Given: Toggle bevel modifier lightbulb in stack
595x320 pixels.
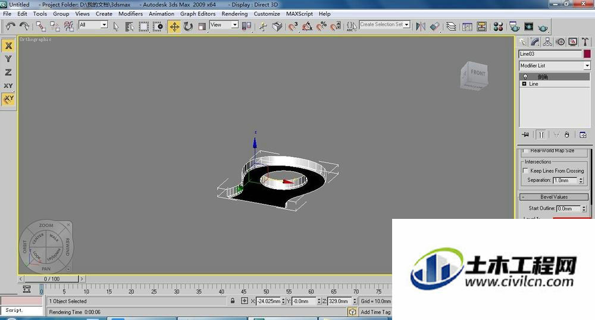Looking at the screenshot, I should coord(525,77).
